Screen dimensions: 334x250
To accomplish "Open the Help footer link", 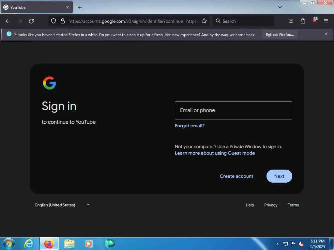I will tap(250, 205).
